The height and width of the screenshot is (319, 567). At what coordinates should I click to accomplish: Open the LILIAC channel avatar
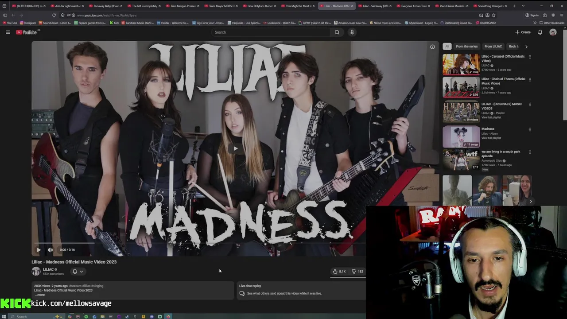pos(36,271)
